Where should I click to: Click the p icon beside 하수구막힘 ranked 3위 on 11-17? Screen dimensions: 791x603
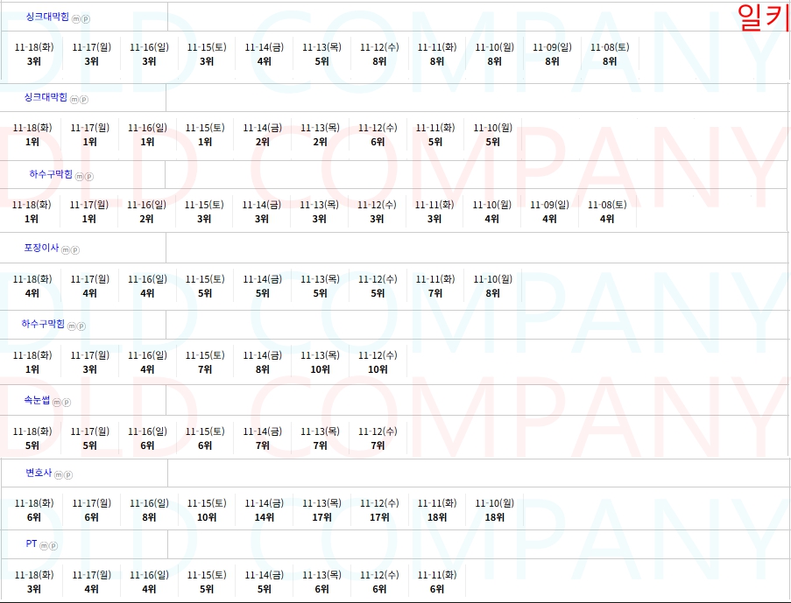click(x=81, y=326)
